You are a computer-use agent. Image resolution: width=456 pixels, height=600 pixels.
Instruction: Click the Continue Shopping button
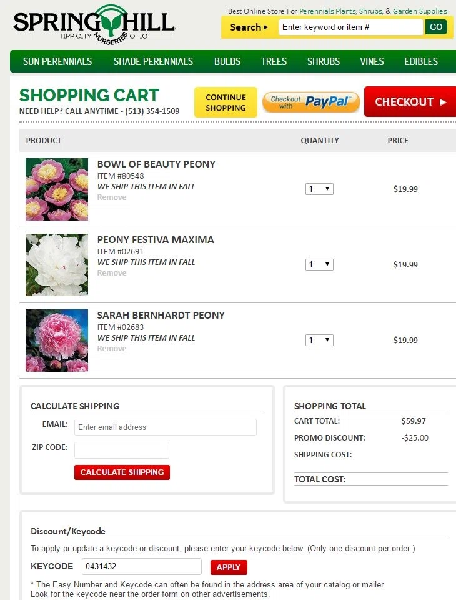coord(226,102)
